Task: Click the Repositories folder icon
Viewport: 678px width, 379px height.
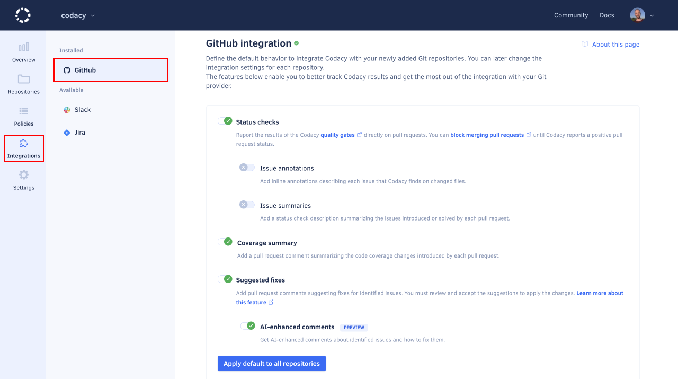Action: coord(24,79)
